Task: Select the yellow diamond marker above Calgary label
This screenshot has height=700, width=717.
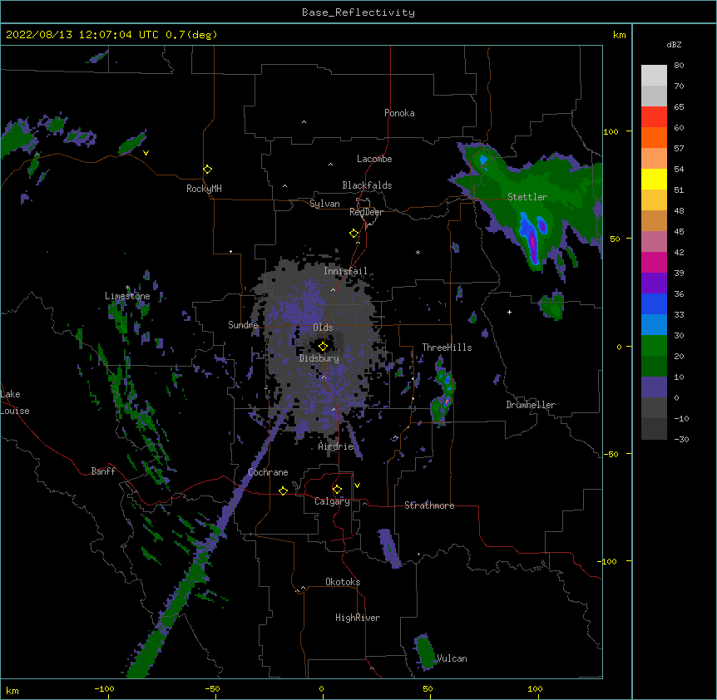Action: pos(337,490)
